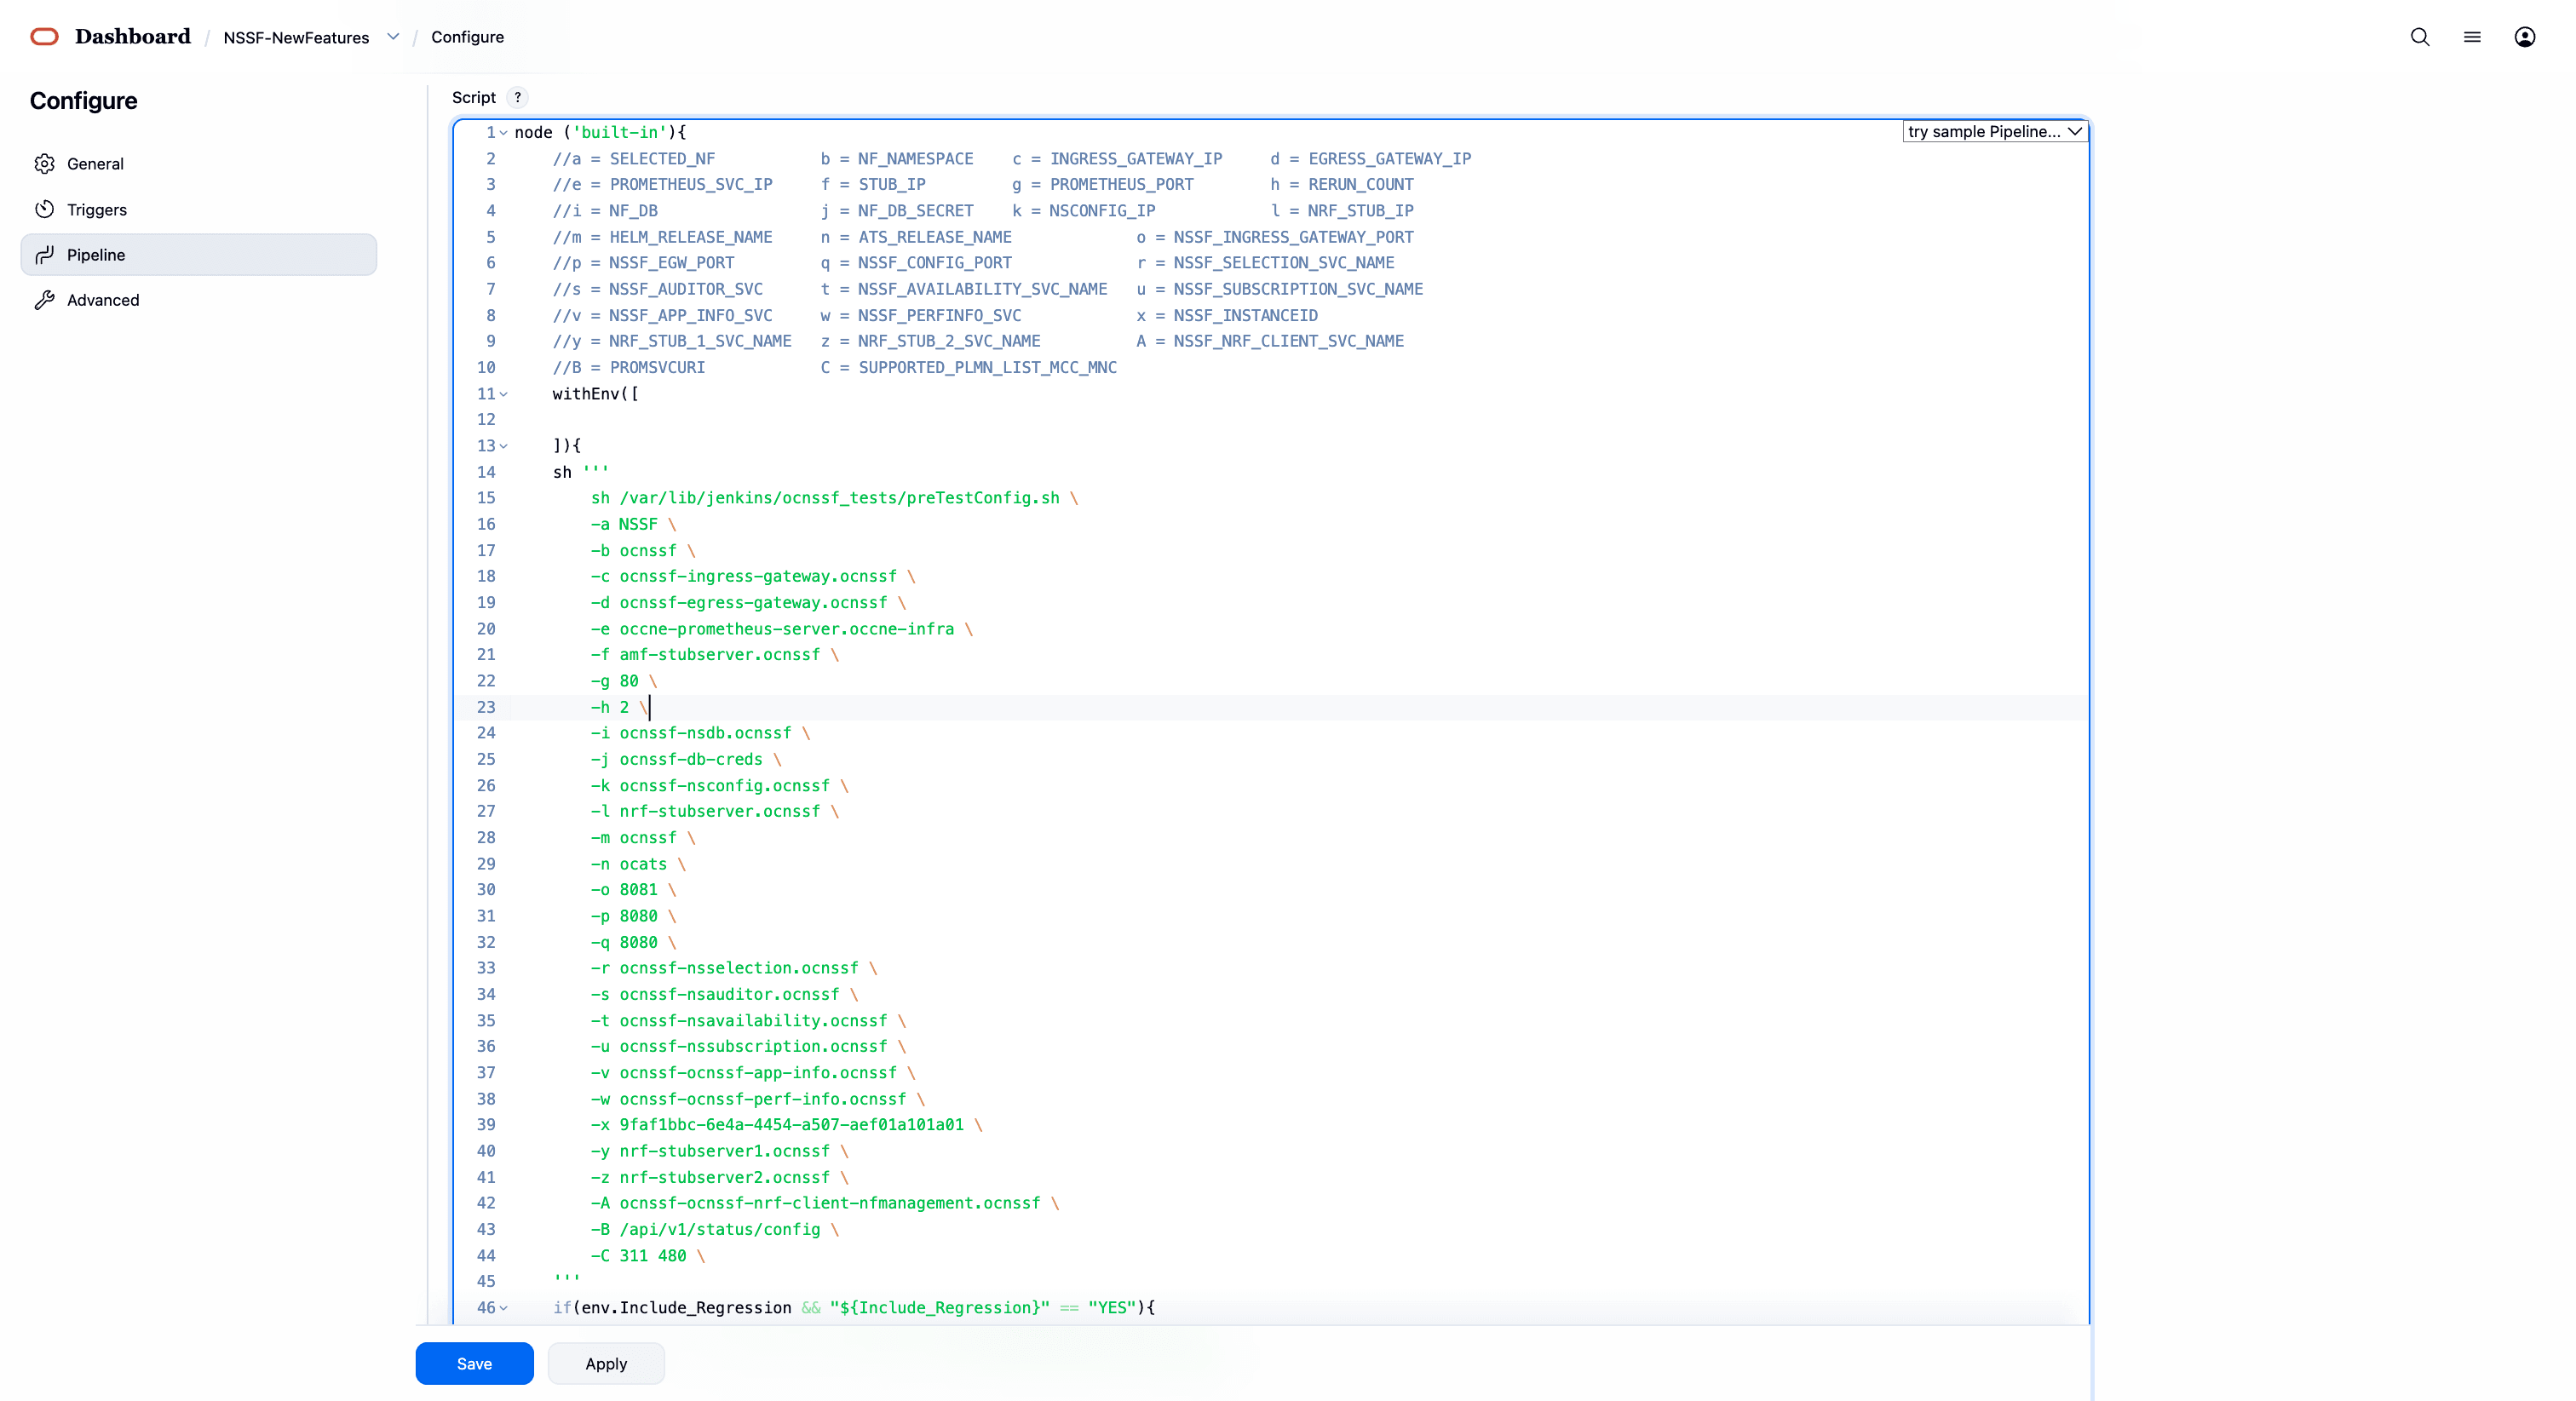Open the user account icon
Image resolution: width=2576 pixels, height=1401 pixels.
(2525, 37)
